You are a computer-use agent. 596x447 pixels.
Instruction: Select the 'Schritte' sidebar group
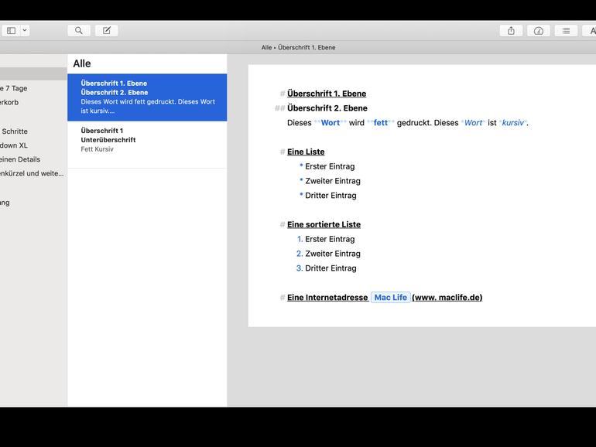15,131
